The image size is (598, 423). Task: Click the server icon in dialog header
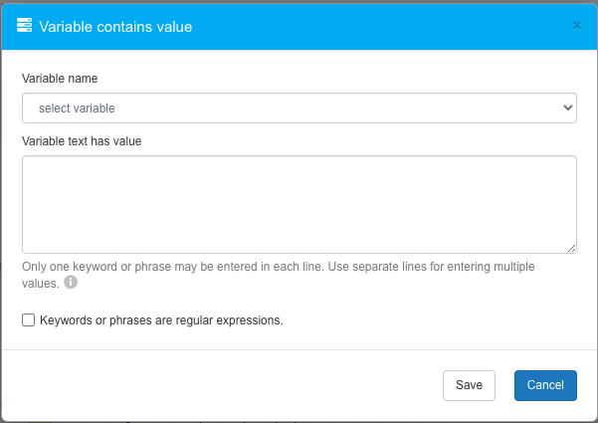[x=25, y=27]
